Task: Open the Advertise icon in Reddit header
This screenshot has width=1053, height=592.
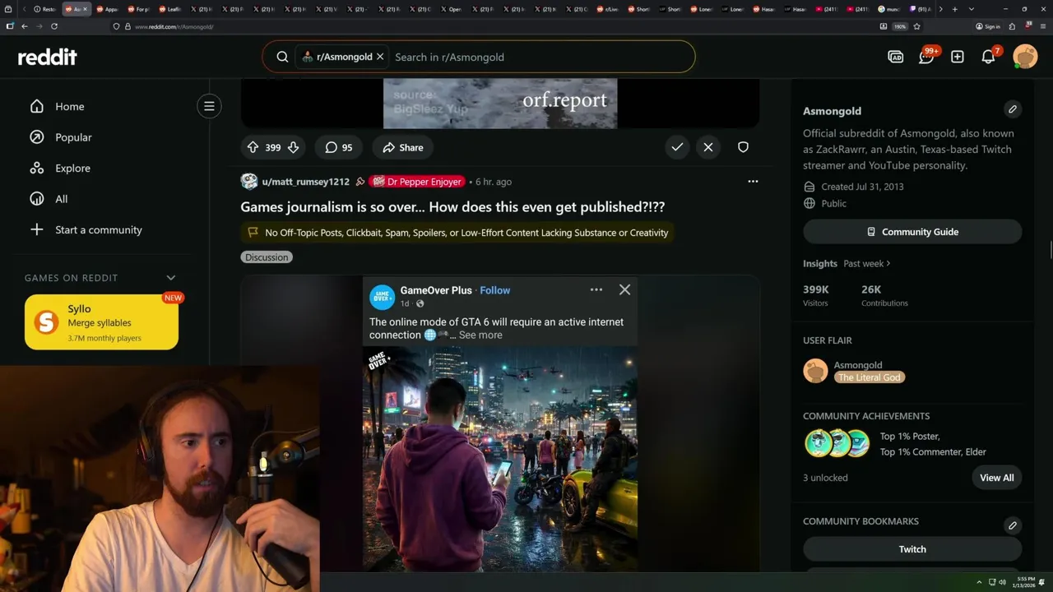Action: click(895, 57)
